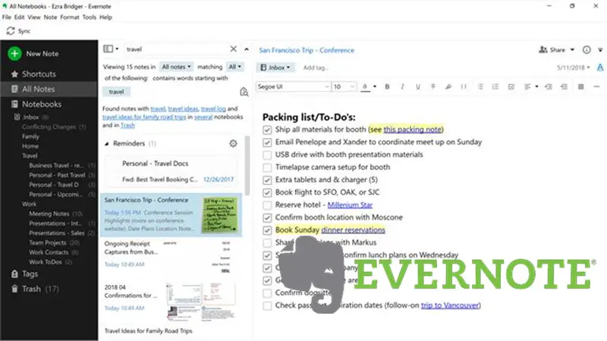607x341 pixels.
Task: Toggle underline formatting
Action: click(x=418, y=86)
